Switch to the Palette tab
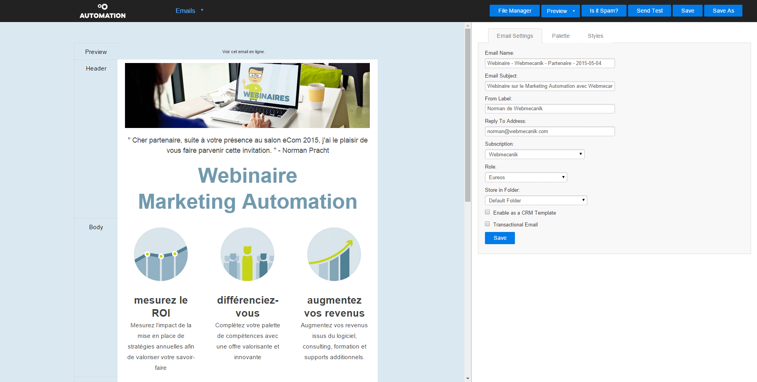 click(x=560, y=36)
